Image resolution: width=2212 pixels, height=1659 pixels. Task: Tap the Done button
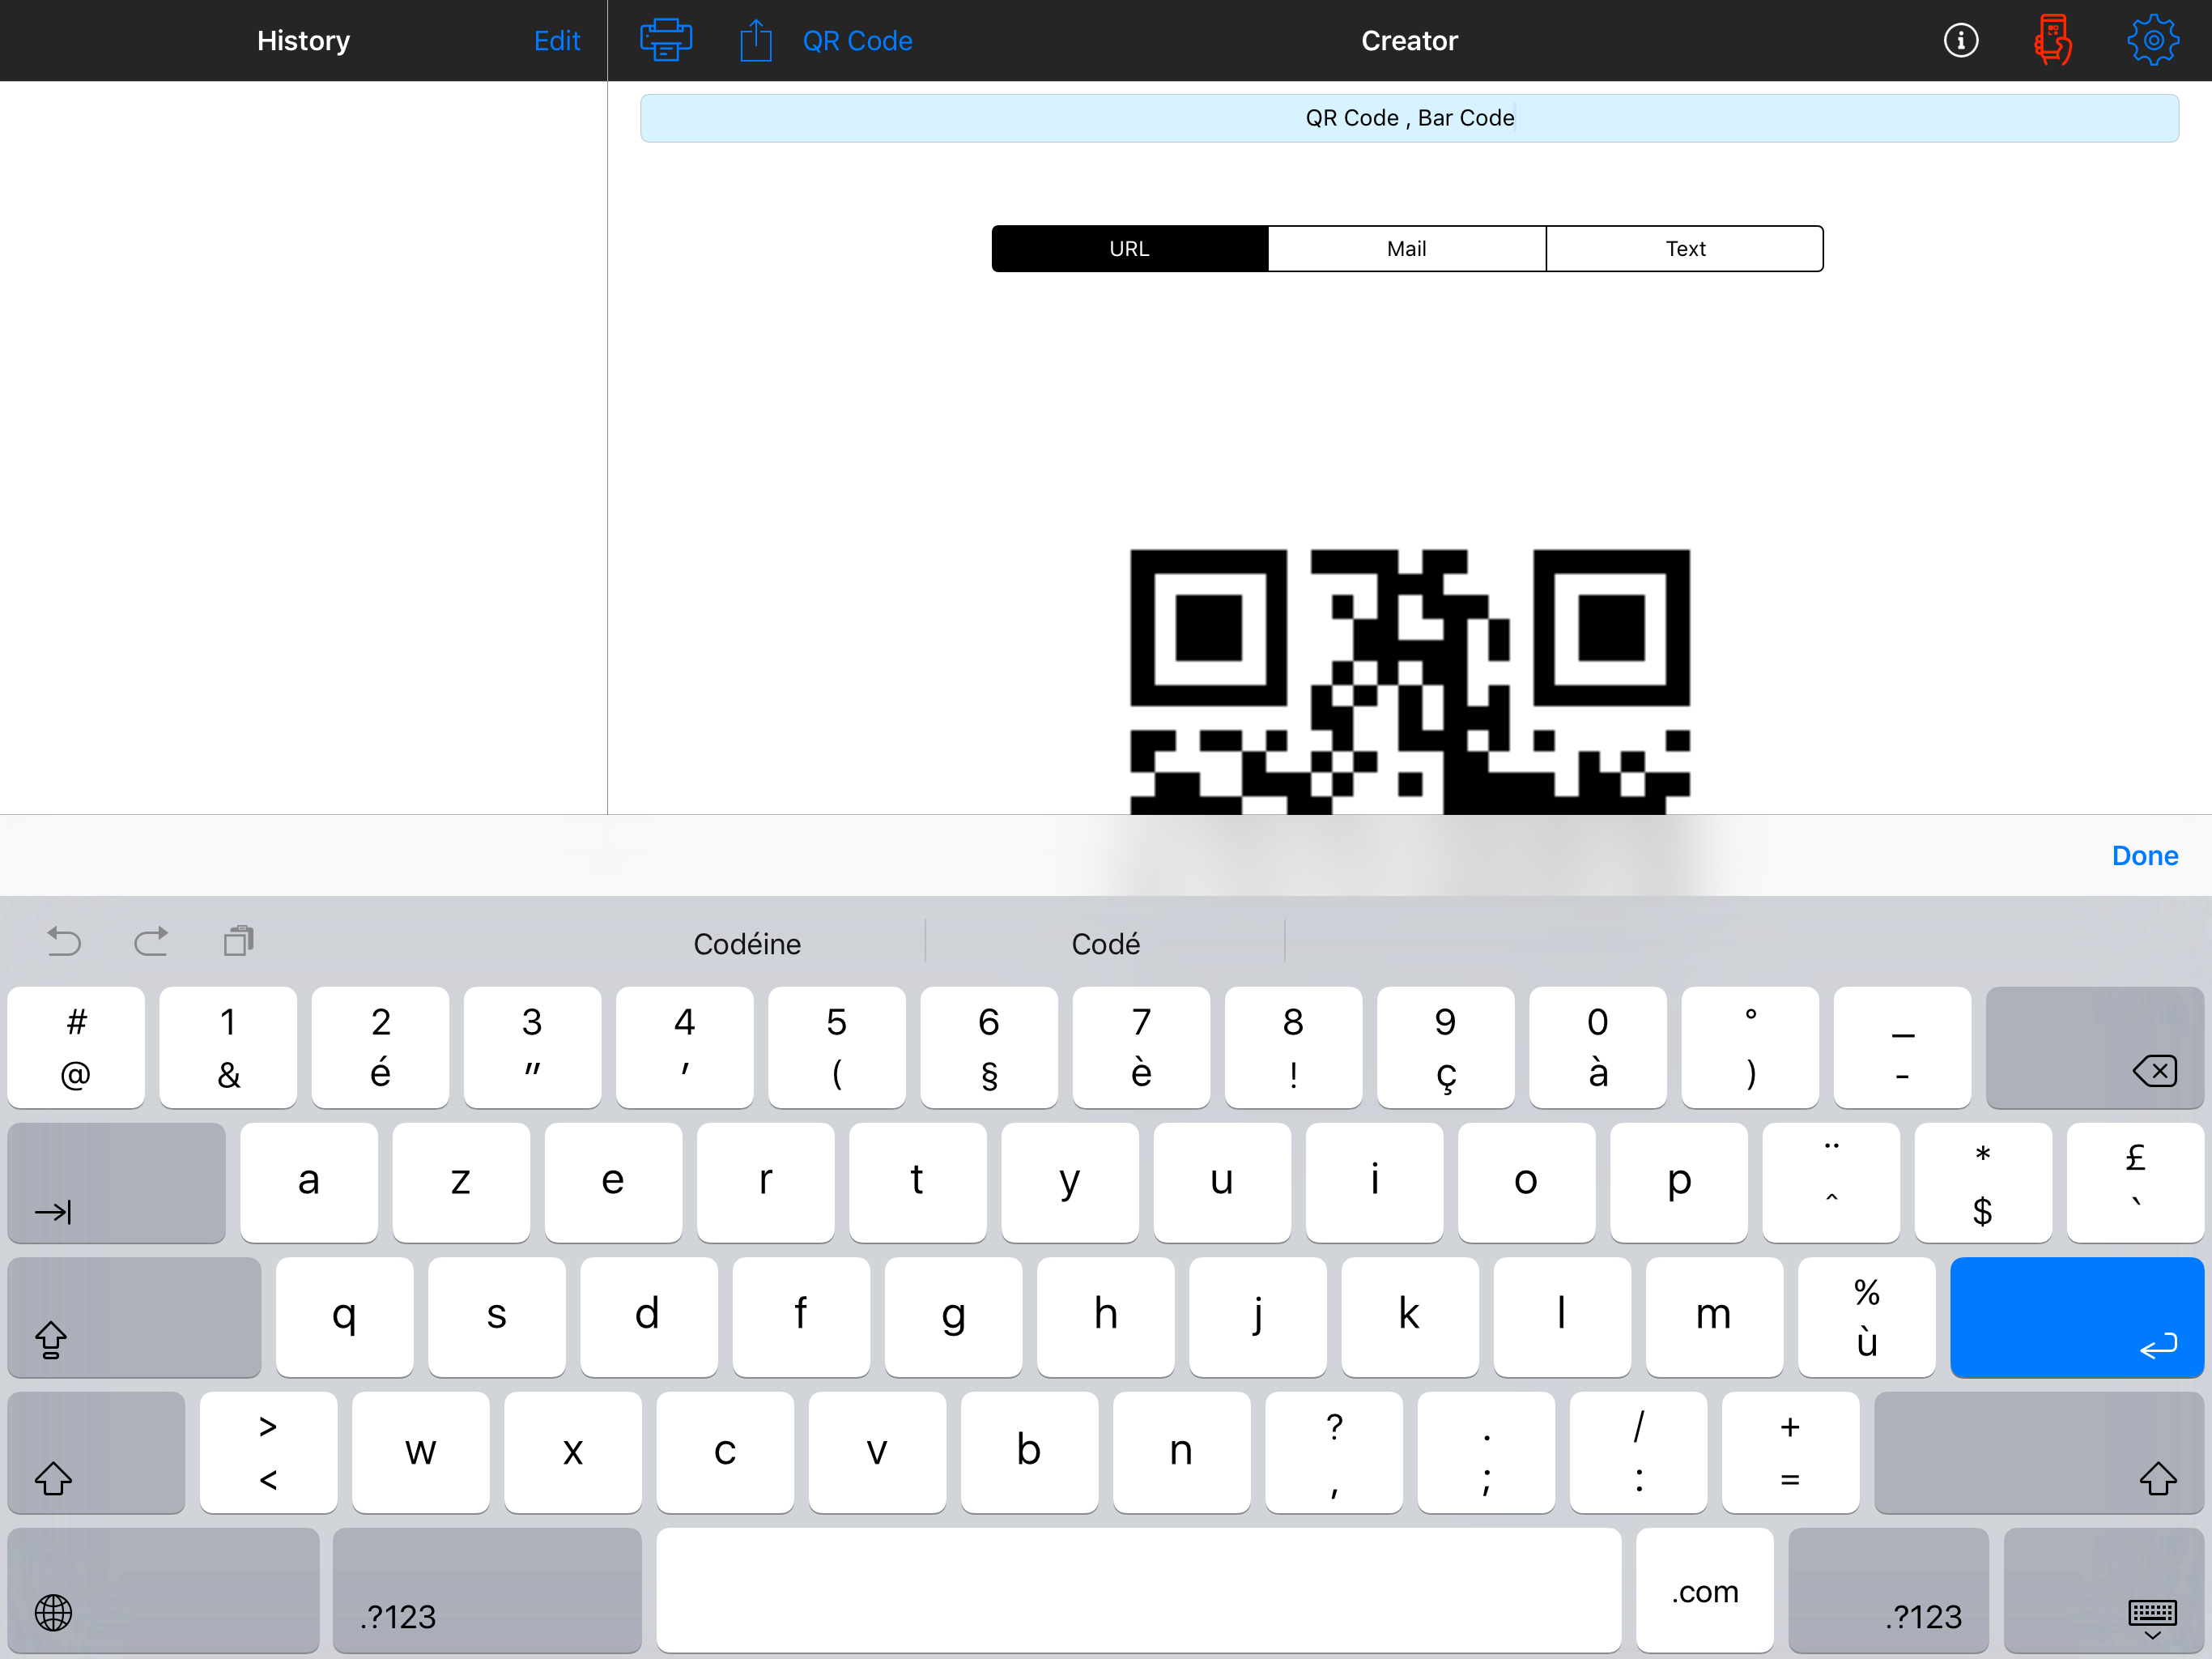tap(2144, 855)
